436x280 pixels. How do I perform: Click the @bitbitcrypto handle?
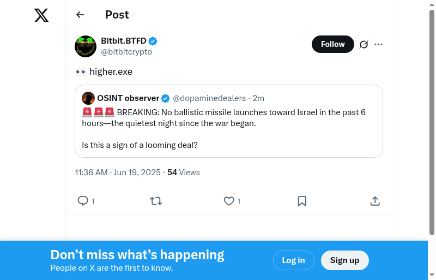click(126, 52)
